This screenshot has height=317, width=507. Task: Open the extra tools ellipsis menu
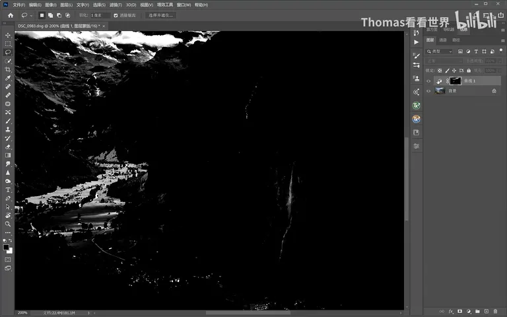(8, 232)
